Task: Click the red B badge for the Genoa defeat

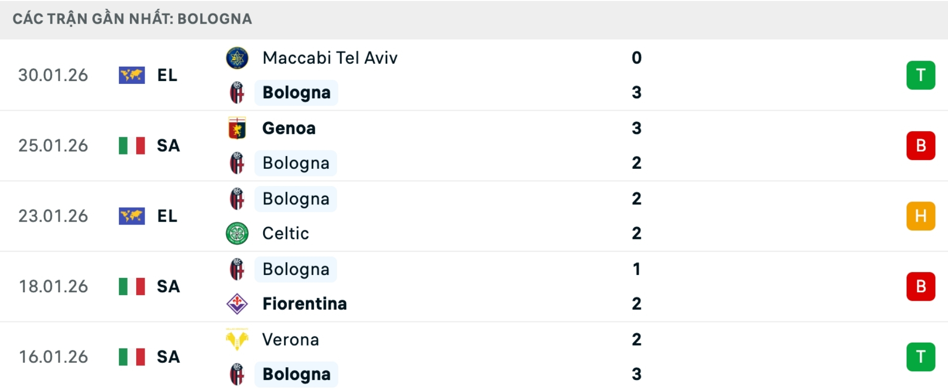Action: coord(920,145)
